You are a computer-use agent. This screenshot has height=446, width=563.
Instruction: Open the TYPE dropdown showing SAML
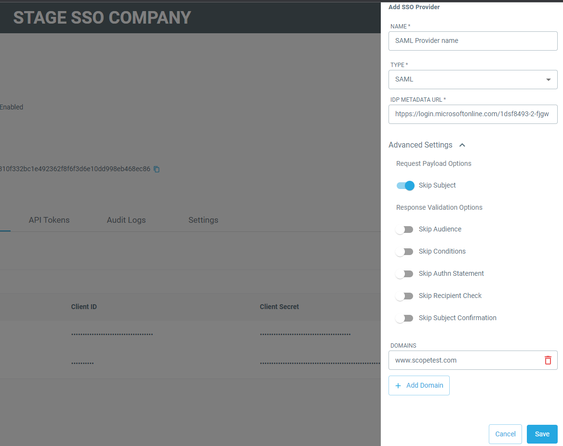click(x=473, y=80)
